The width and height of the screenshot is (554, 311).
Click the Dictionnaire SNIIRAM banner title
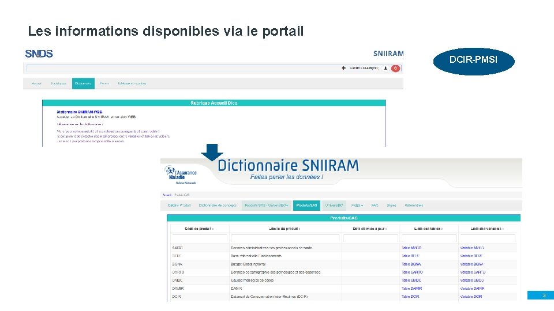(x=288, y=165)
